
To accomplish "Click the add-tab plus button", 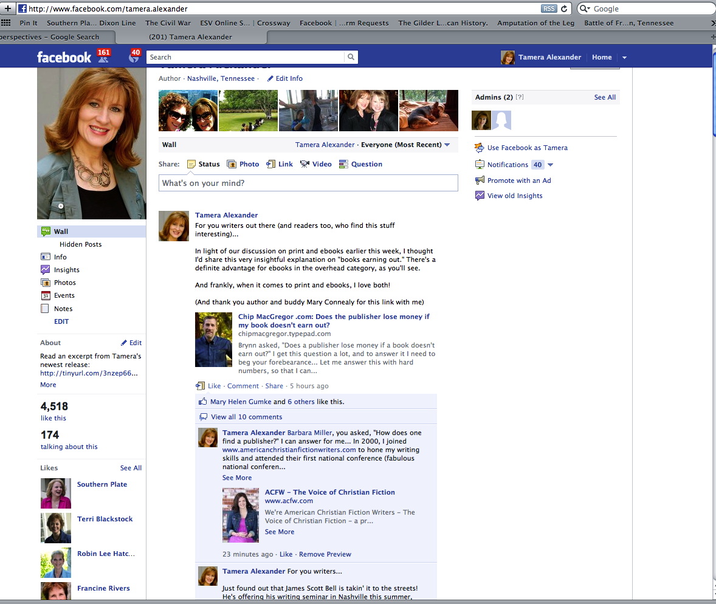I will point(8,9).
